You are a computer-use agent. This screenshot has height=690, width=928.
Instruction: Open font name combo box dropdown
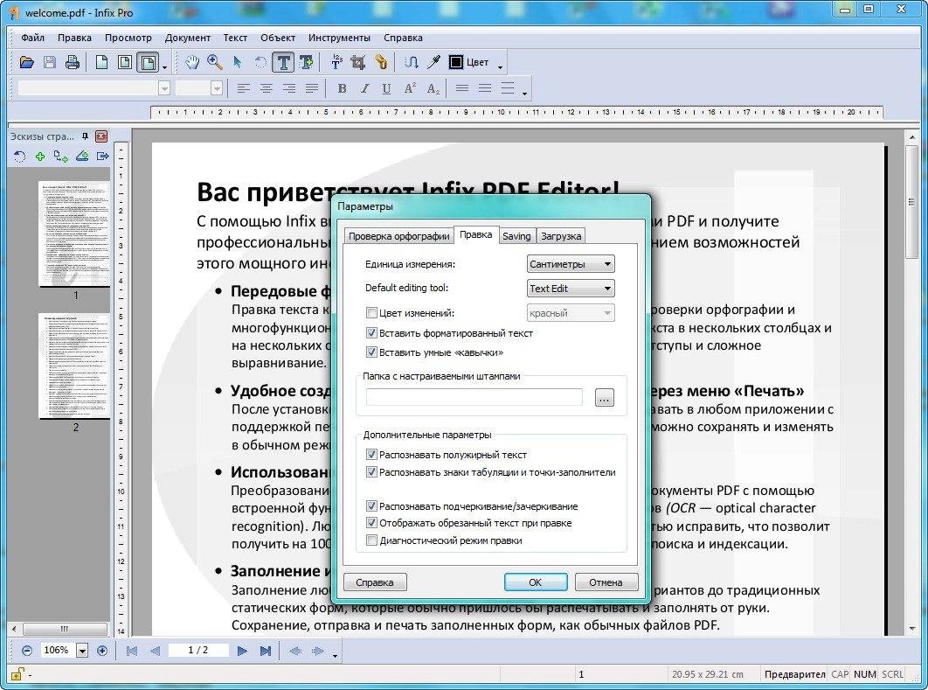(164, 89)
